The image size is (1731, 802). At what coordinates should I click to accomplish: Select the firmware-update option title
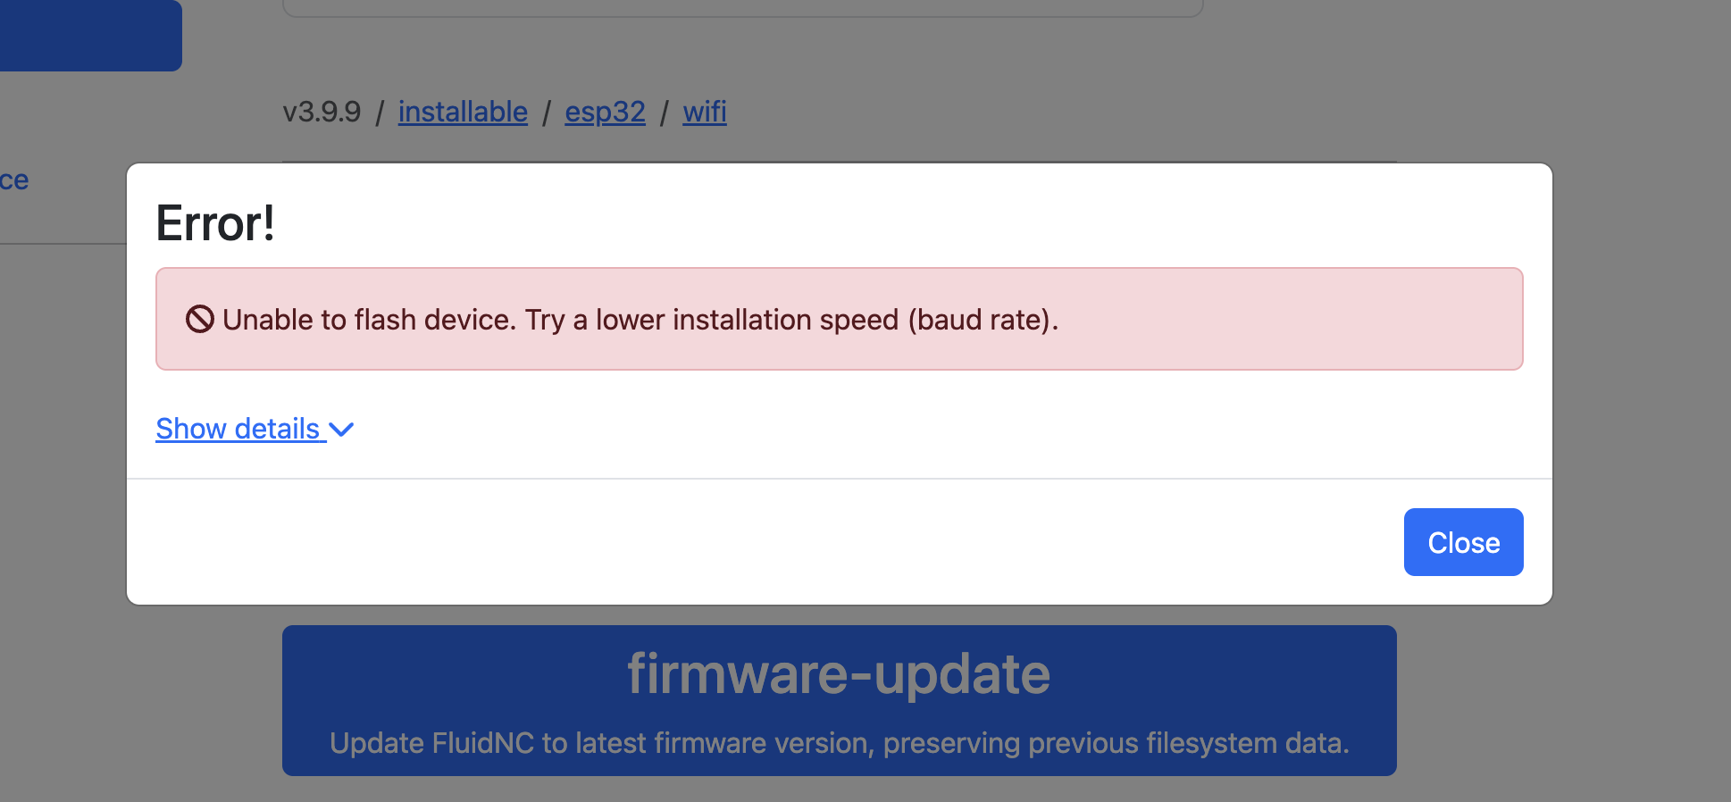[839, 673]
